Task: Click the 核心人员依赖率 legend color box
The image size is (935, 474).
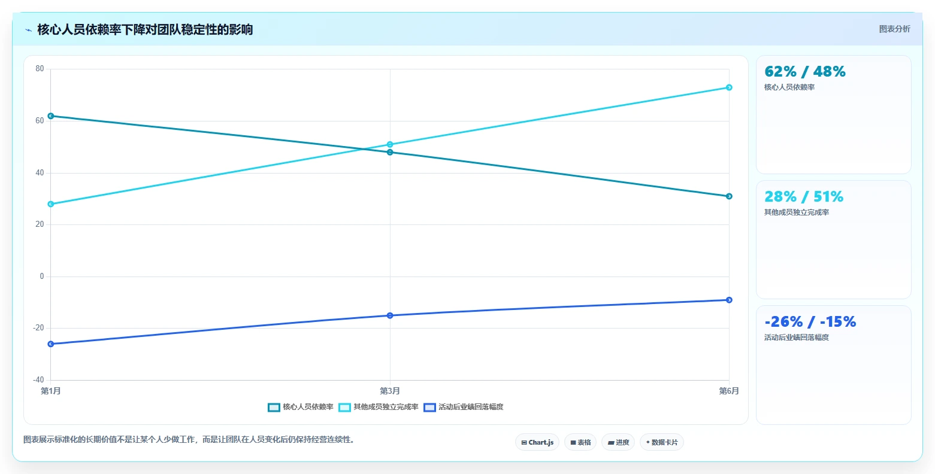Action: click(x=274, y=408)
